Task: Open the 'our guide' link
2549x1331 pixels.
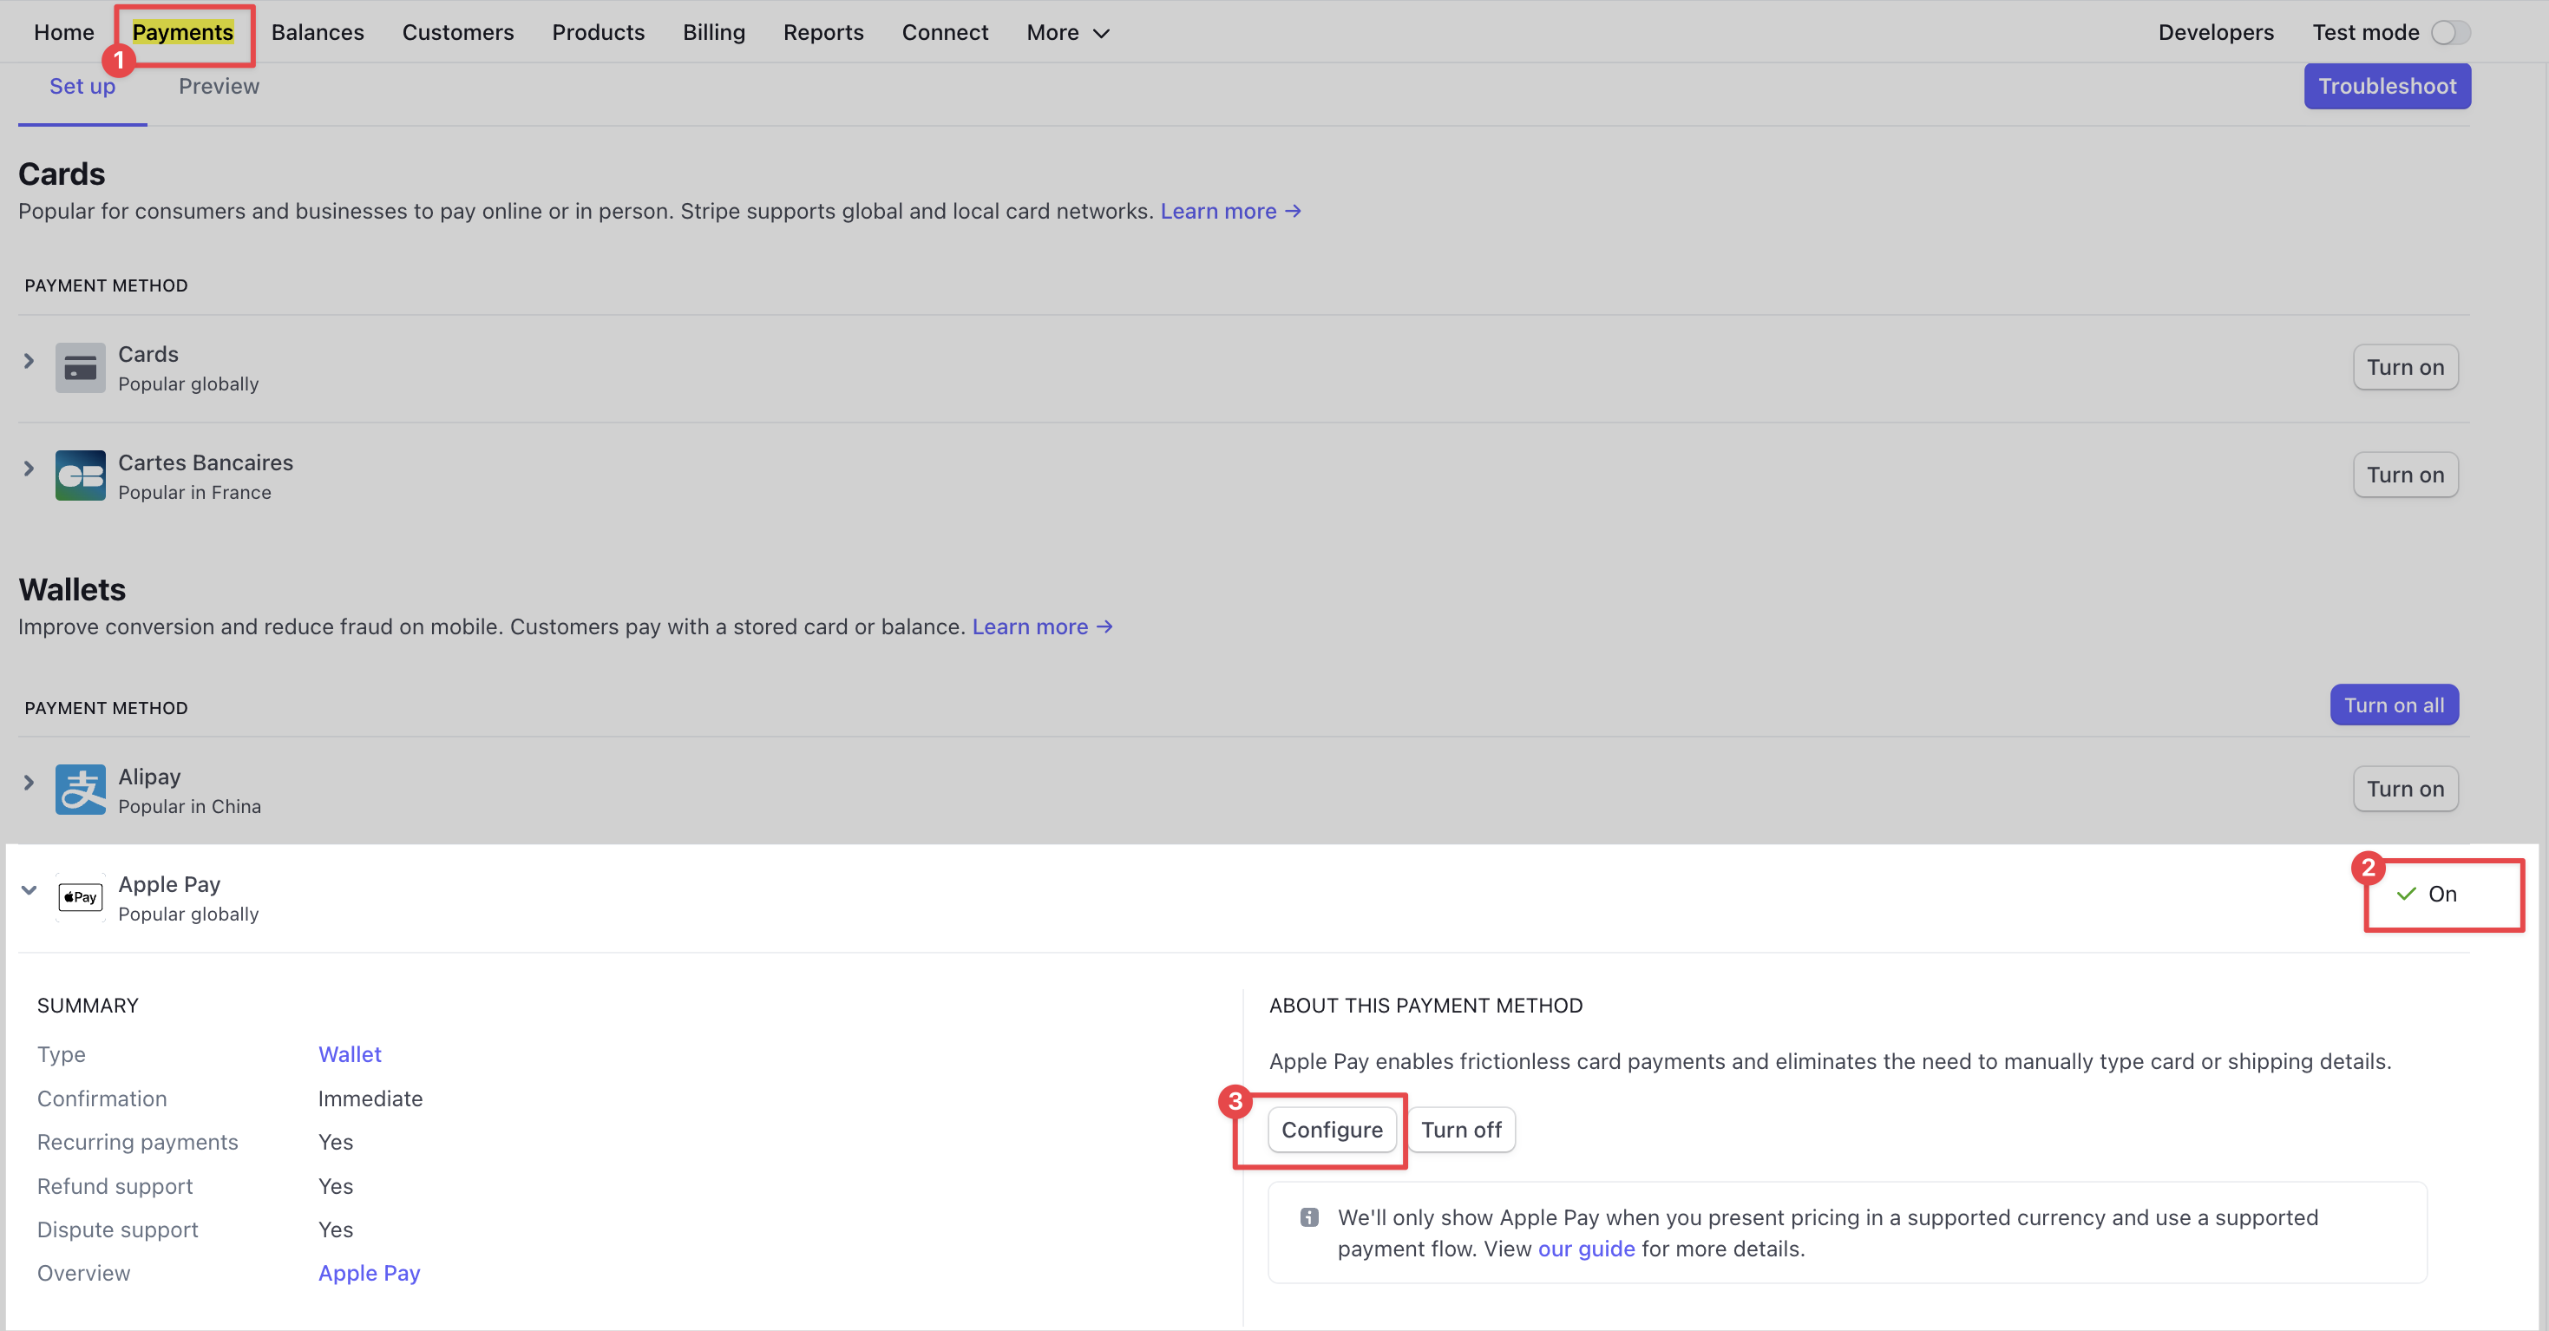Action: [x=1585, y=1249]
